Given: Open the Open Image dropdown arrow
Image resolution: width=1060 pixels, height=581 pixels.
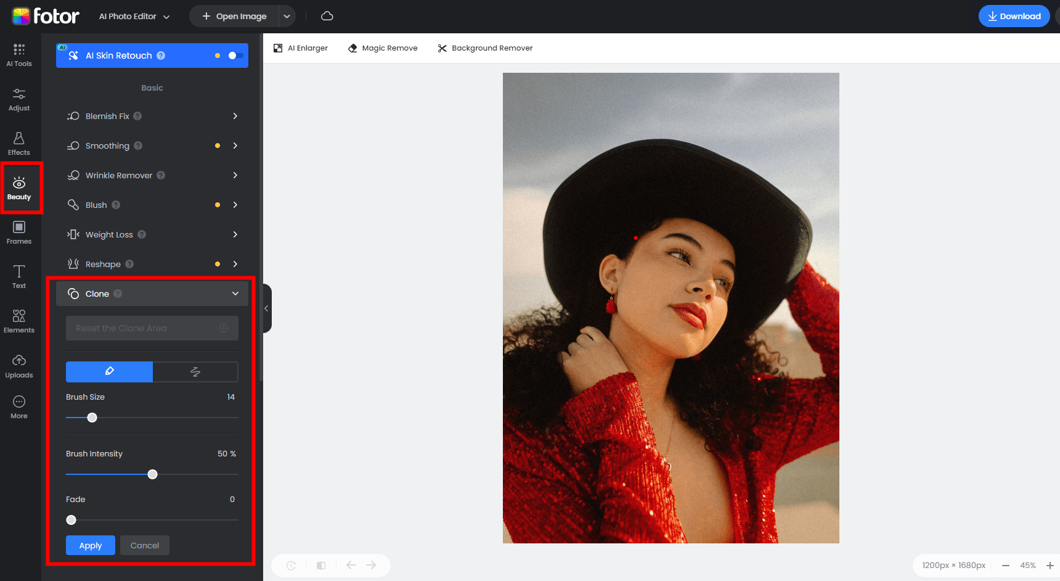Looking at the screenshot, I should tap(287, 16).
